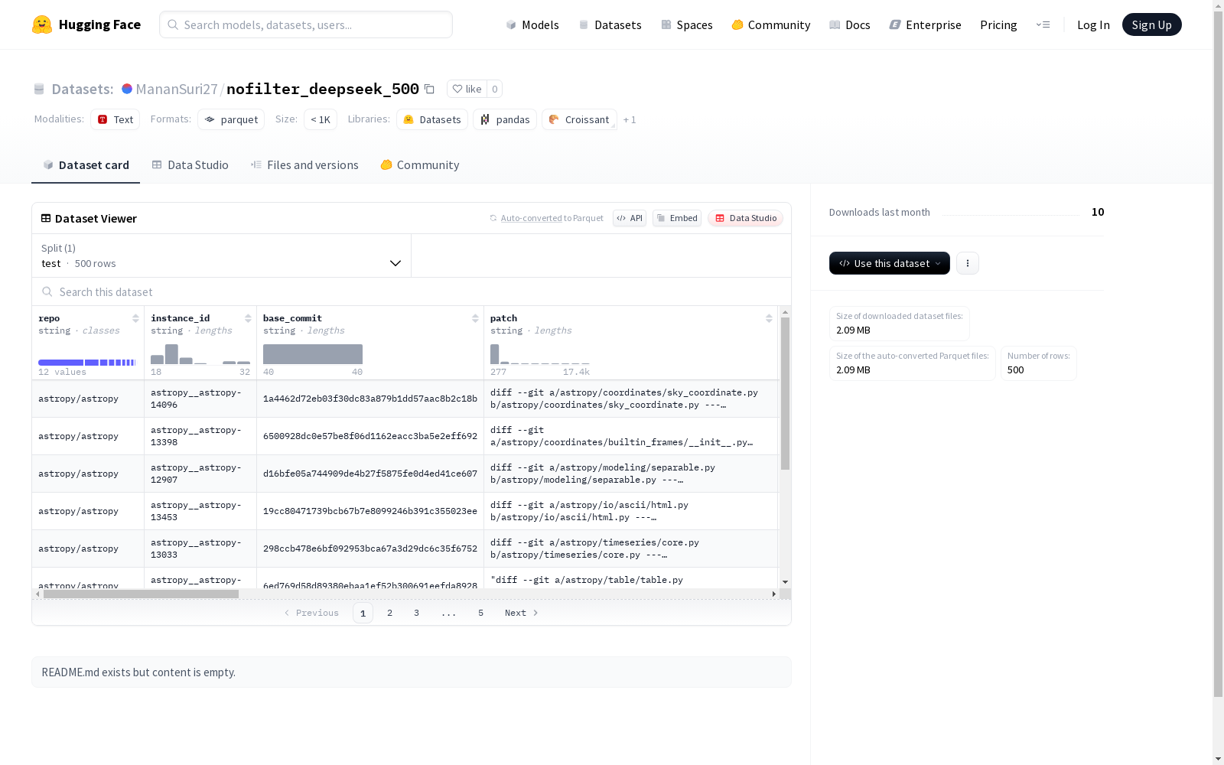This screenshot has width=1224, height=765.
Task: Select the Croissant library tag
Action: pos(579,119)
